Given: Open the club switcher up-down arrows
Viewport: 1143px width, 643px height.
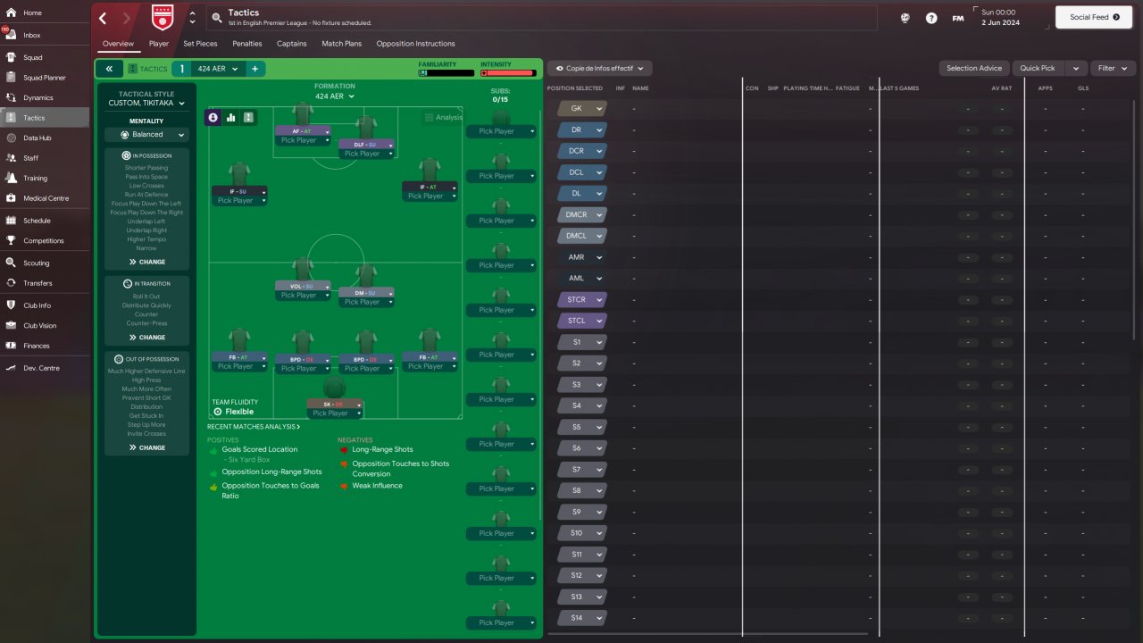Looking at the screenshot, I should click(193, 18).
